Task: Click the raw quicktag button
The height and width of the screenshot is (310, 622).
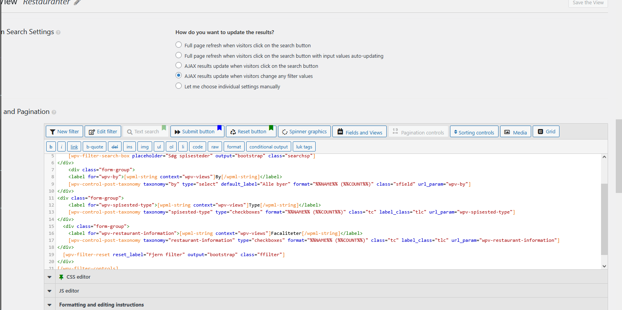Action: tap(215, 147)
